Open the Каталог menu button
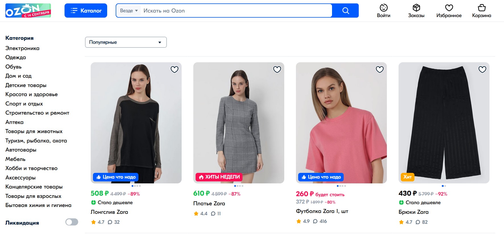The width and height of the screenshot is (504, 234). 86,11
